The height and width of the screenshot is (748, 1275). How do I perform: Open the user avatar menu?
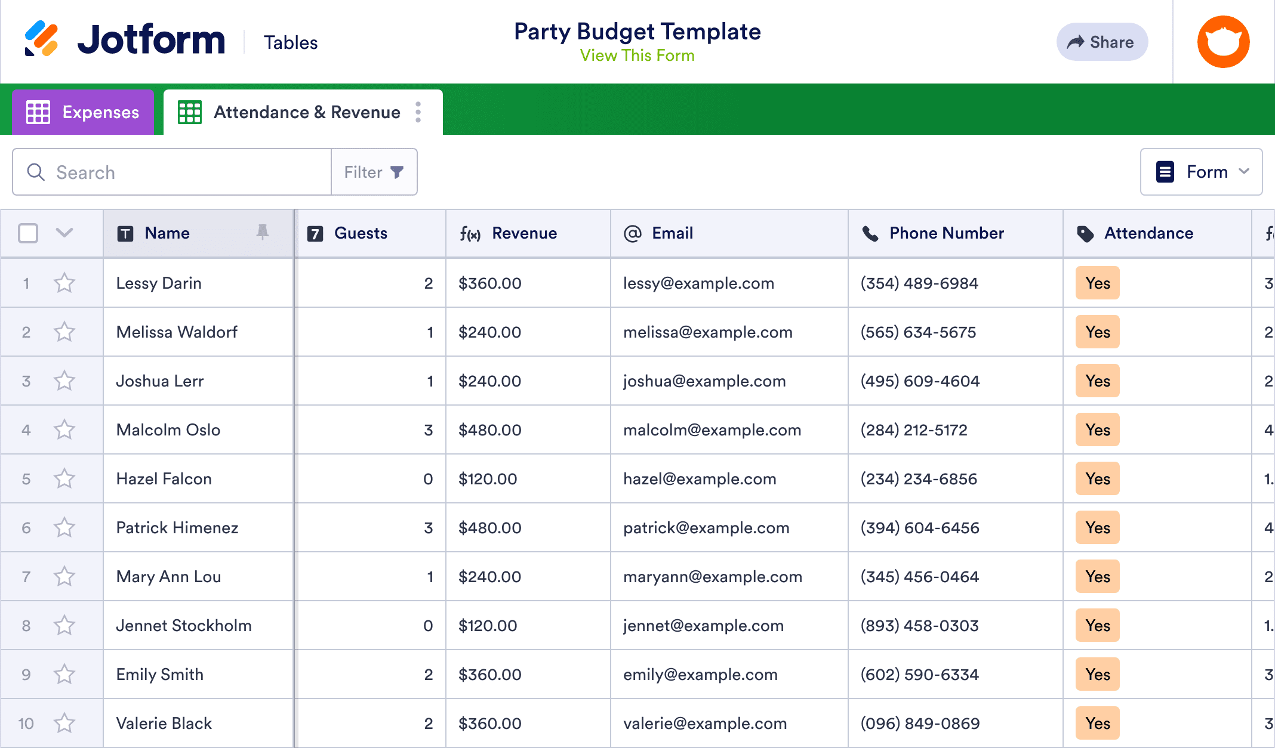[1223, 42]
